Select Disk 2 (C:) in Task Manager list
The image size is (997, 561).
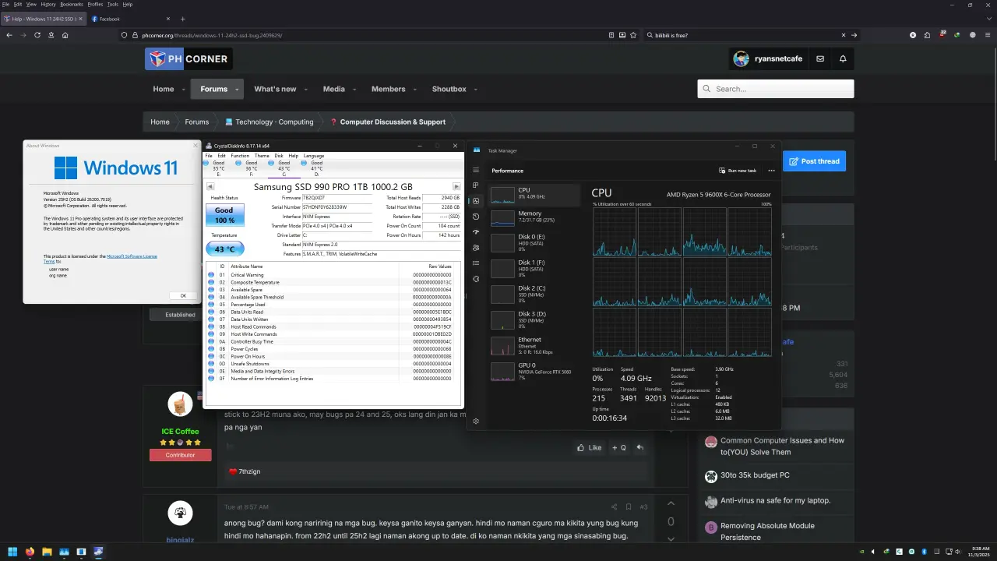point(535,294)
